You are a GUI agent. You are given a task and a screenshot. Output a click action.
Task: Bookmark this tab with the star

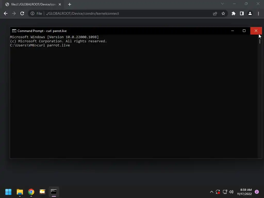click(x=223, y=13)
